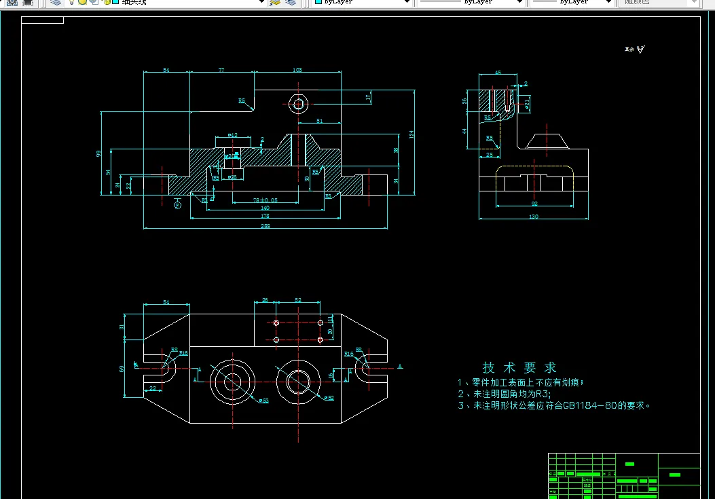Select the 技术要求 heading text

click(519, 368)
